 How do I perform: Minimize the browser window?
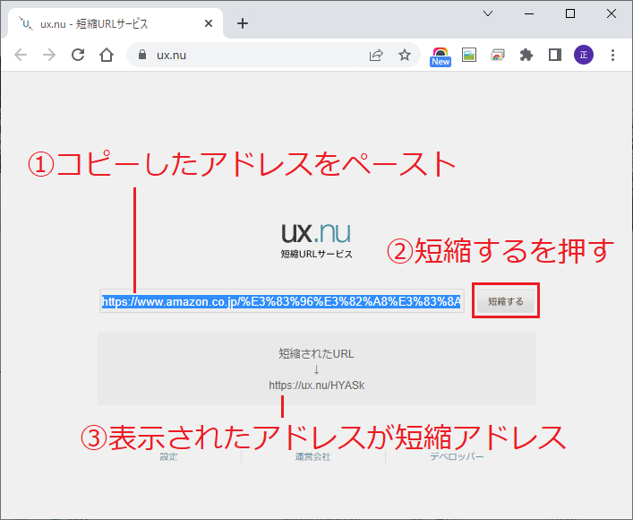(529, 13)
